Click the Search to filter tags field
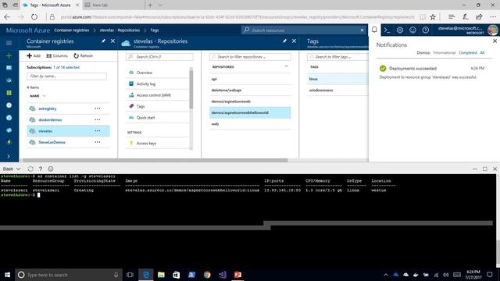Screen dimensions: 500x281 click(x=337, y=57)
